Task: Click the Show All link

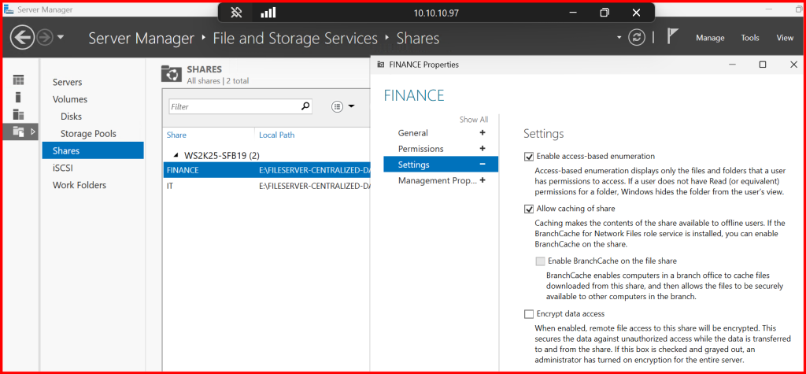Action: coord(473,120)
